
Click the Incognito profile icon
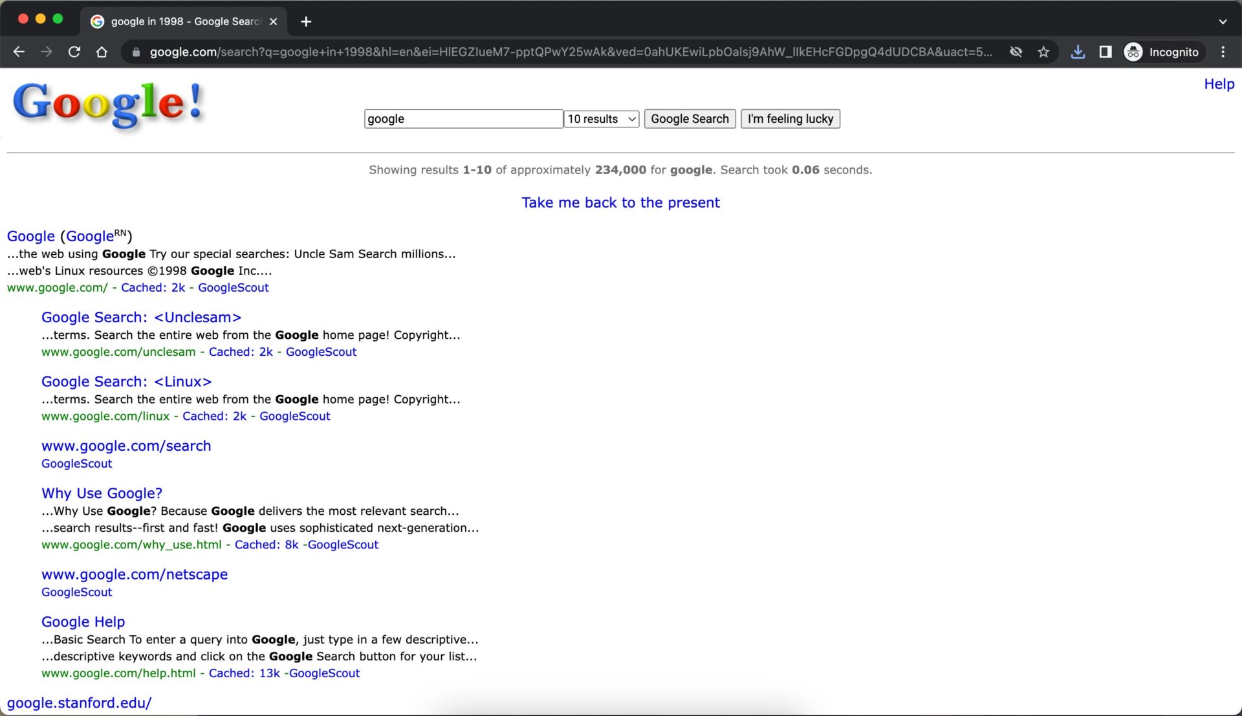point(1133,52)
